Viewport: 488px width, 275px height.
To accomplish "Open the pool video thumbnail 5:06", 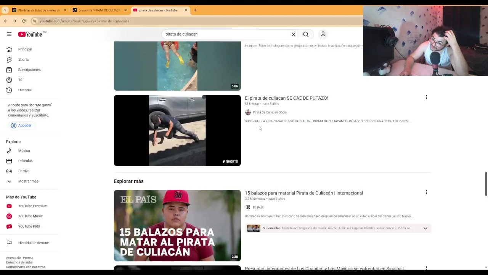I will tap(177, 66).
